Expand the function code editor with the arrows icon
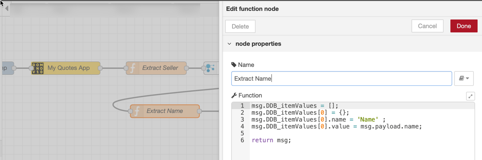This screenshot has width=482, height=160. point(470,96)
